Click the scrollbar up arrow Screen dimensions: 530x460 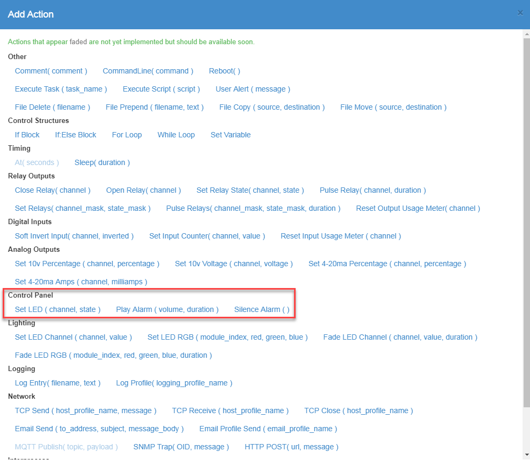click(527, 34)
